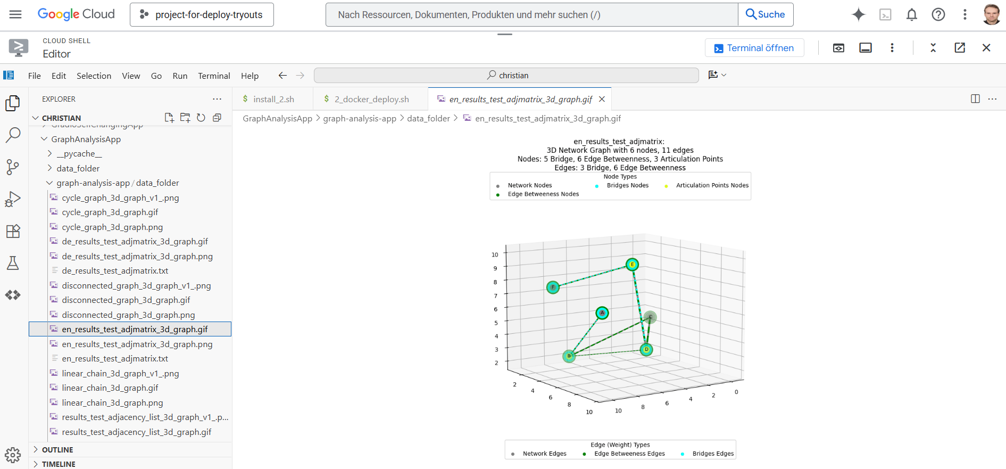Image resolution: width=1006 pixels, height=469 pixels.
Task: Open the Testing flask view
Action: tap(13, 263)
